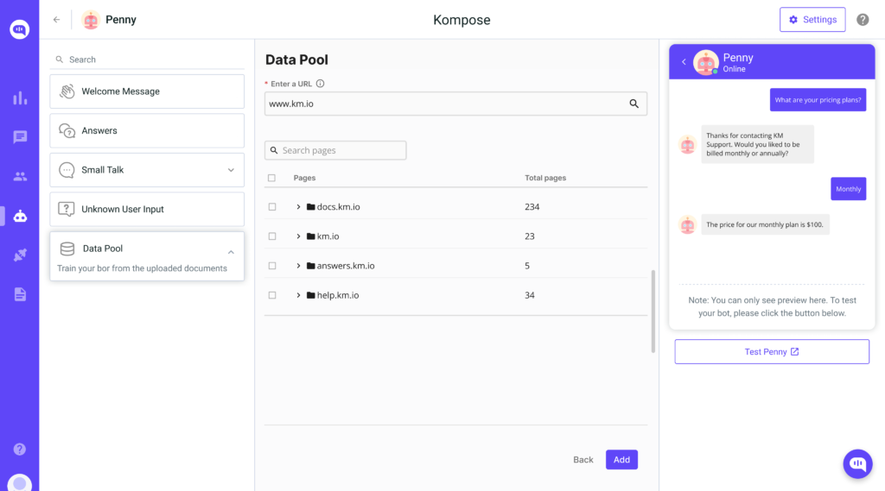This screenshot has width=885, height=491.
Task: Open the rocket integrations sidebar icon
Action: [x=20, y=255]
